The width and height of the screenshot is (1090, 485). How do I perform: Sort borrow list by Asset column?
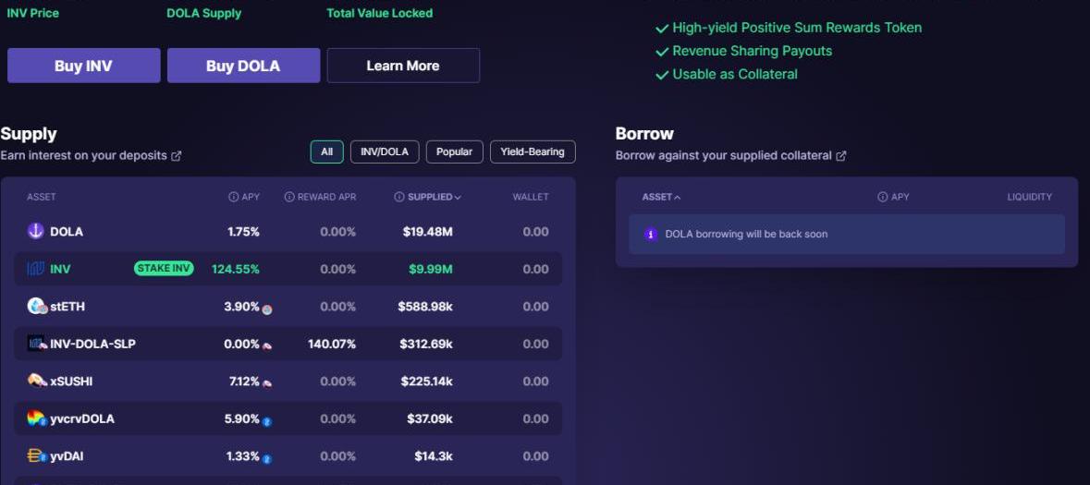[661, 197]
